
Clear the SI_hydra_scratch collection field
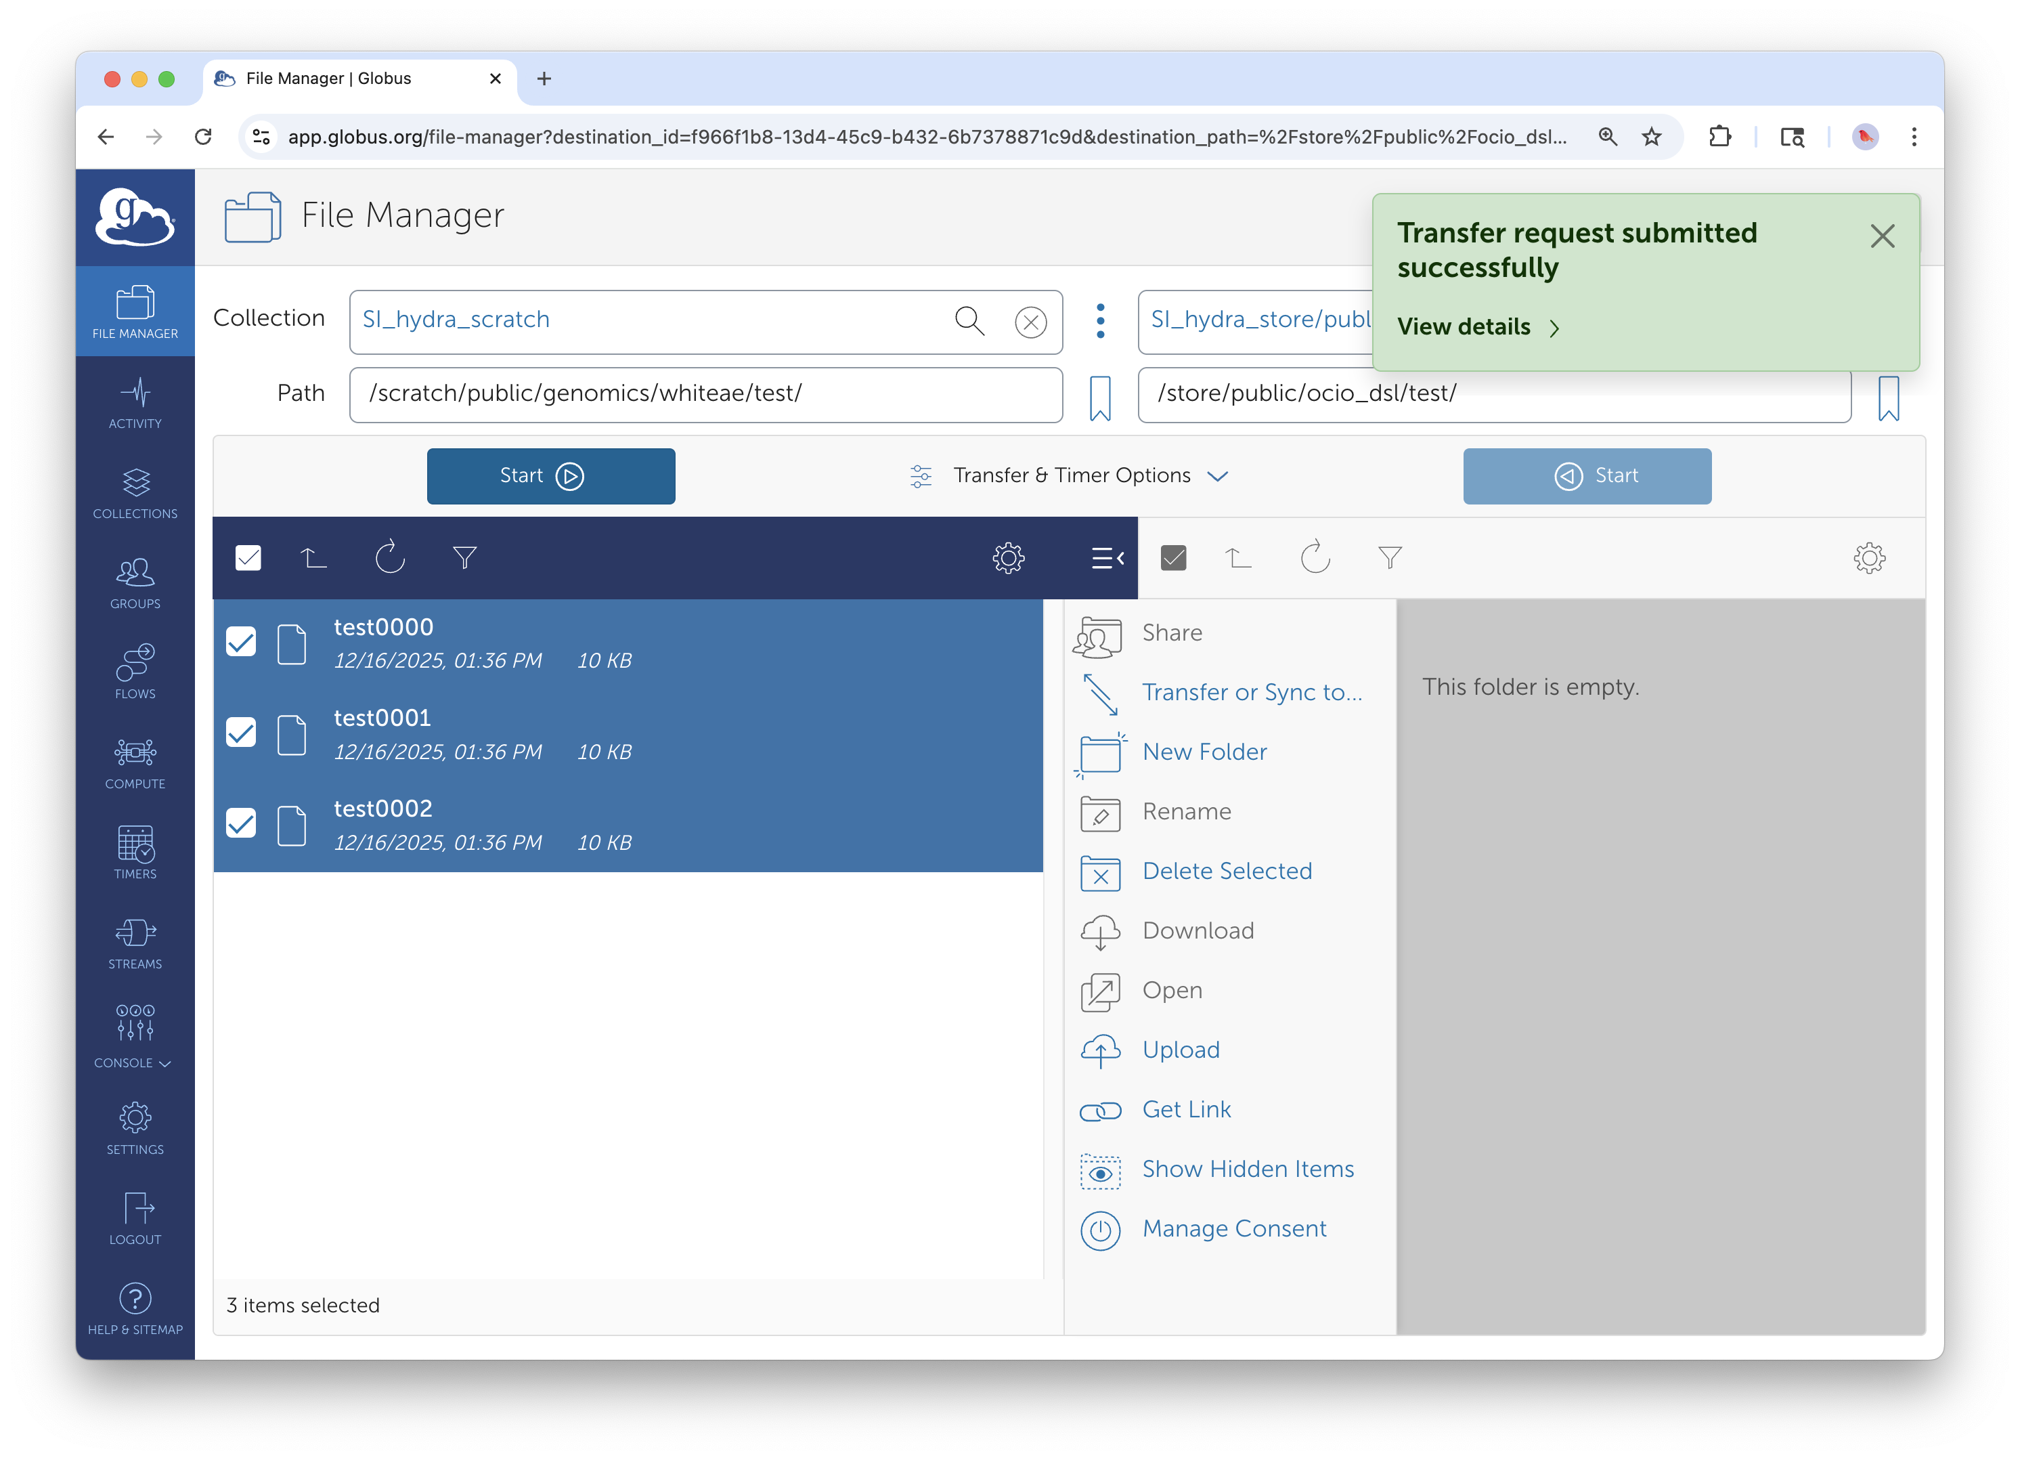click(x=1030, y=322)
